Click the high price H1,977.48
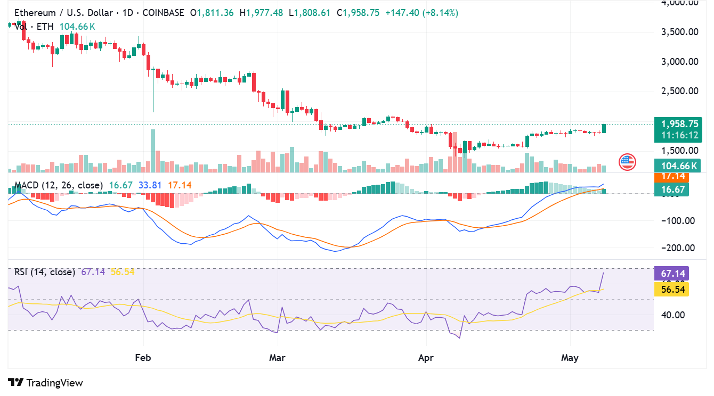The image size is (714, 396). pyautogui.click(x=261, y=12)
